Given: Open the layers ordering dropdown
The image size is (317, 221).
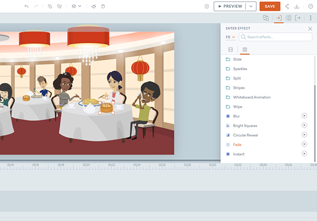Looking at the screenshot, I should click(x=76, y=6).
